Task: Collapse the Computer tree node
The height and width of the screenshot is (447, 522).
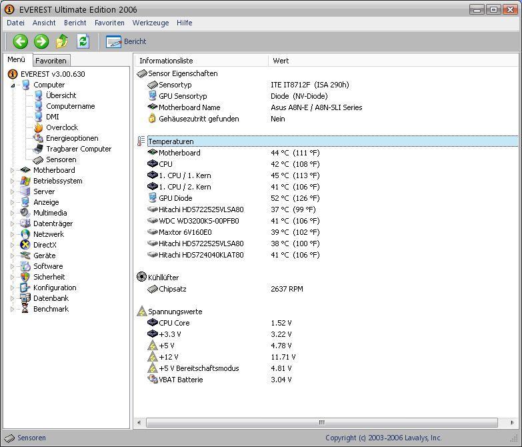Action: [x=13, y=85]
